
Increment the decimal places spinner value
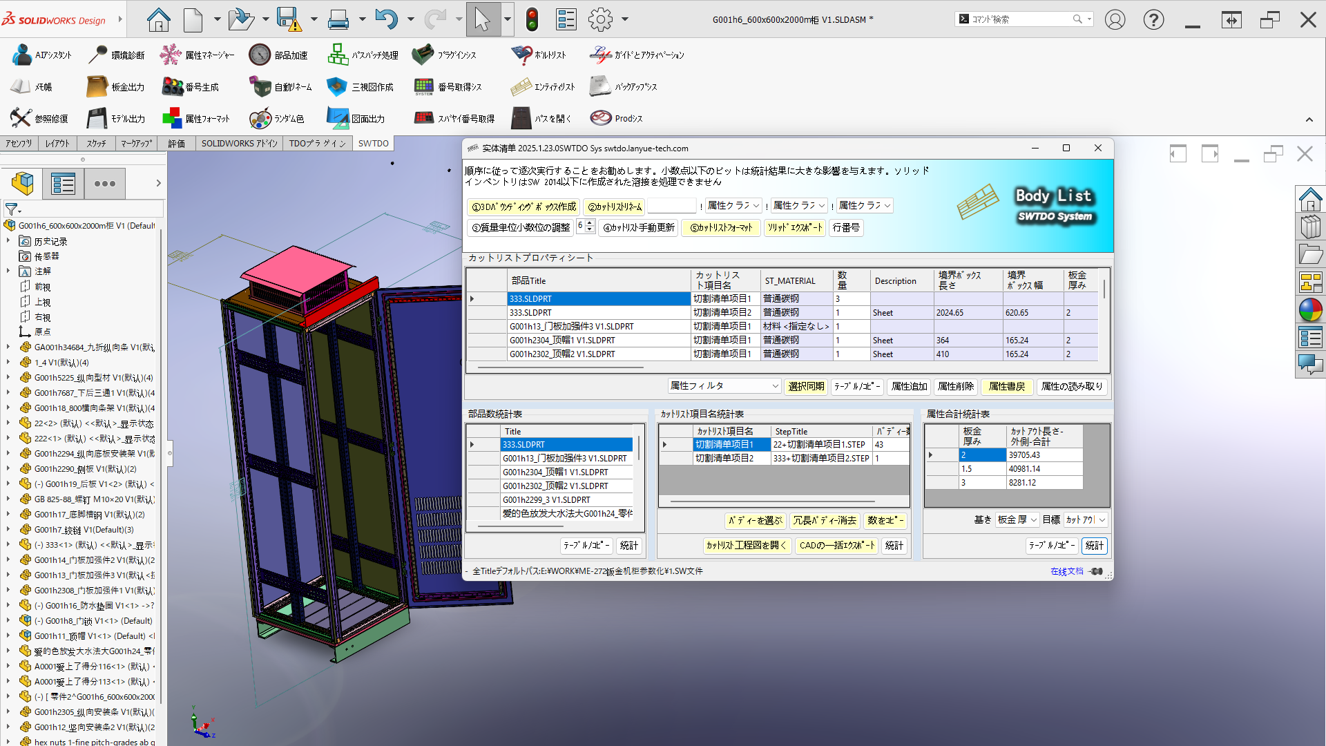tap(590, 223)
